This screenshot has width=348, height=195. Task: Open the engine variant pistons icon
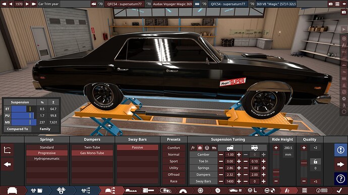coord(61,190)
